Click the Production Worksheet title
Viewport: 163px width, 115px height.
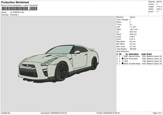(x=15, y=2)
